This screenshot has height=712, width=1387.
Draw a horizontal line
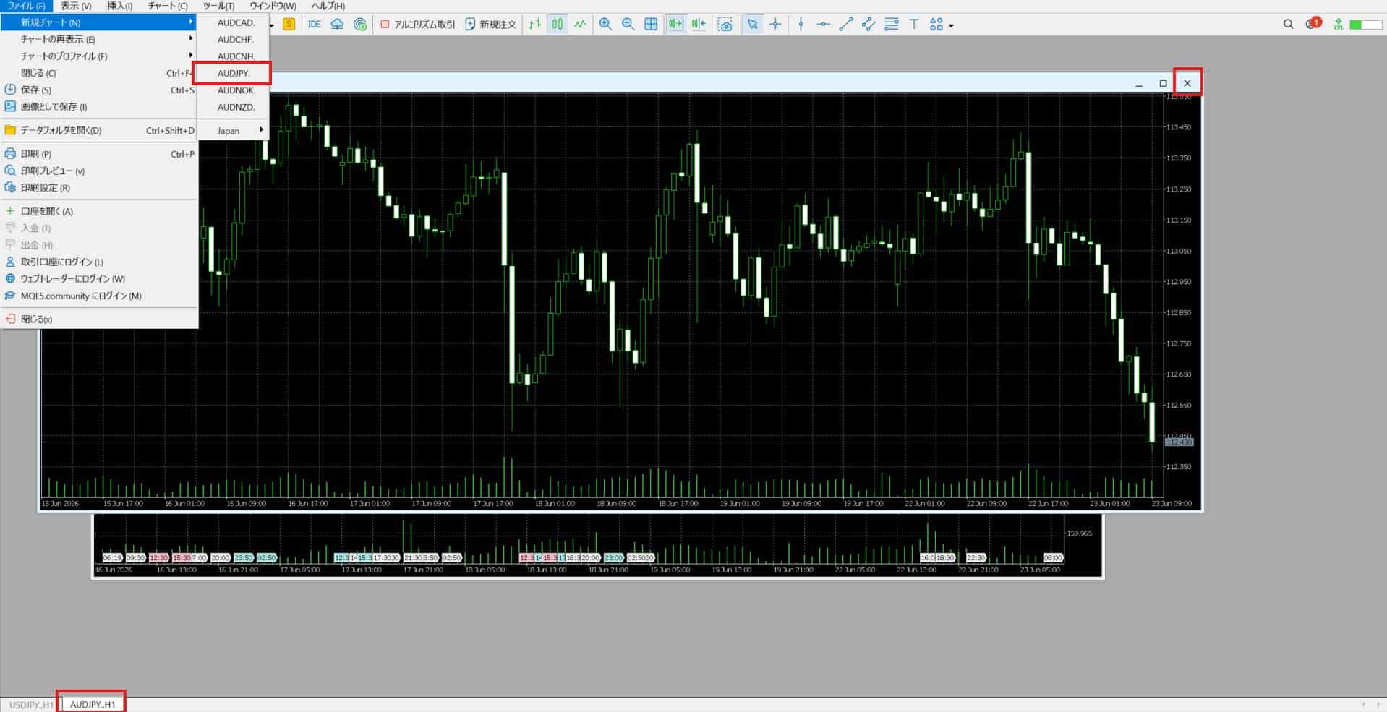click(823, 25)
